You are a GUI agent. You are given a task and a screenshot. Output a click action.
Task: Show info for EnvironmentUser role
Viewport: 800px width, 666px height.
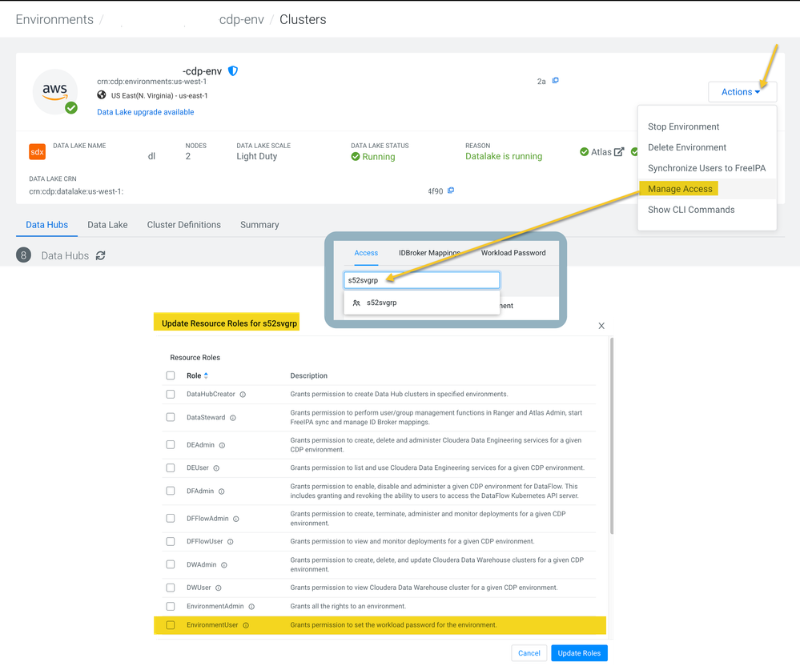point(246,626)
